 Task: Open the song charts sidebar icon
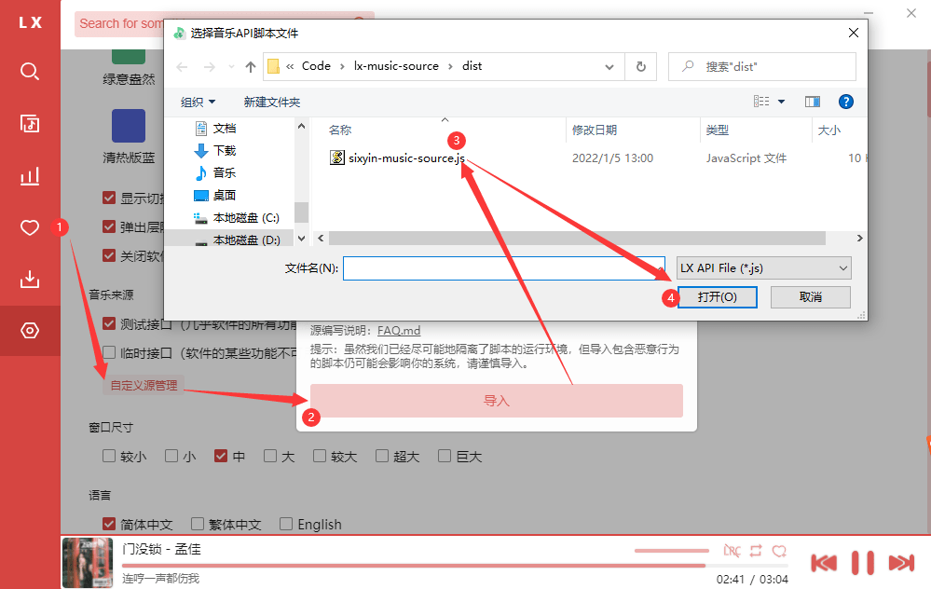29,175
